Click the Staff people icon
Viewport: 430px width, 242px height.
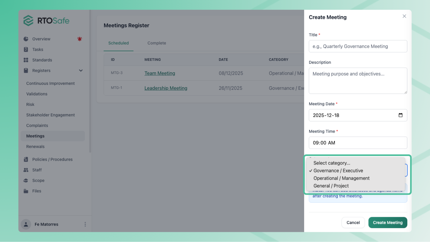[26, 170]
